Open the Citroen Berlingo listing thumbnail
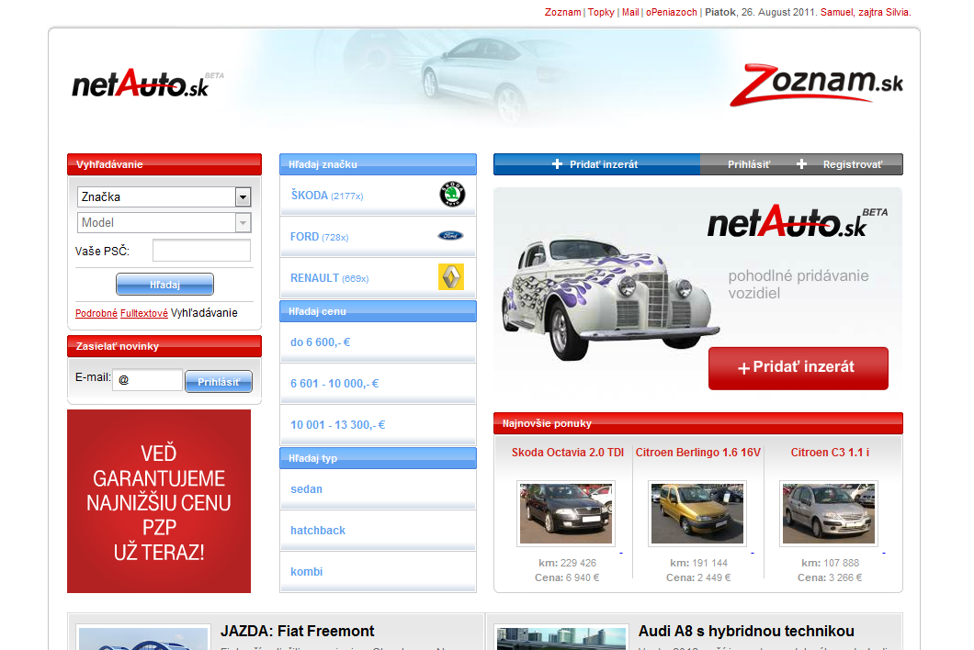 [x=697, y=514]
